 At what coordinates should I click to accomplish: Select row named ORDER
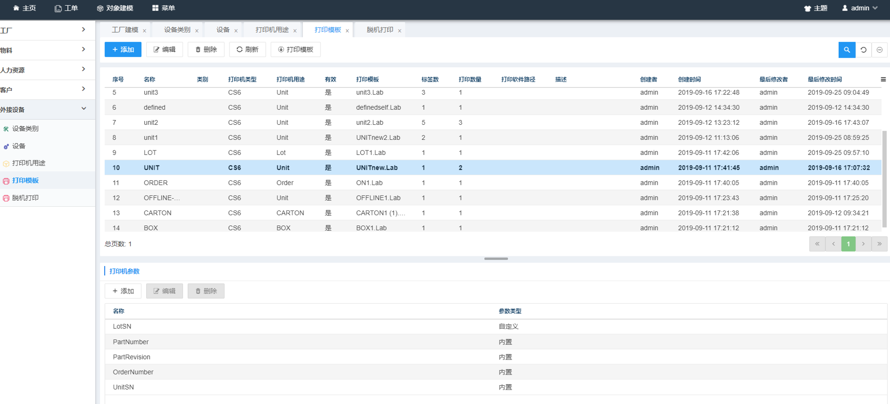pyautogui.click(x=493, y=183)
